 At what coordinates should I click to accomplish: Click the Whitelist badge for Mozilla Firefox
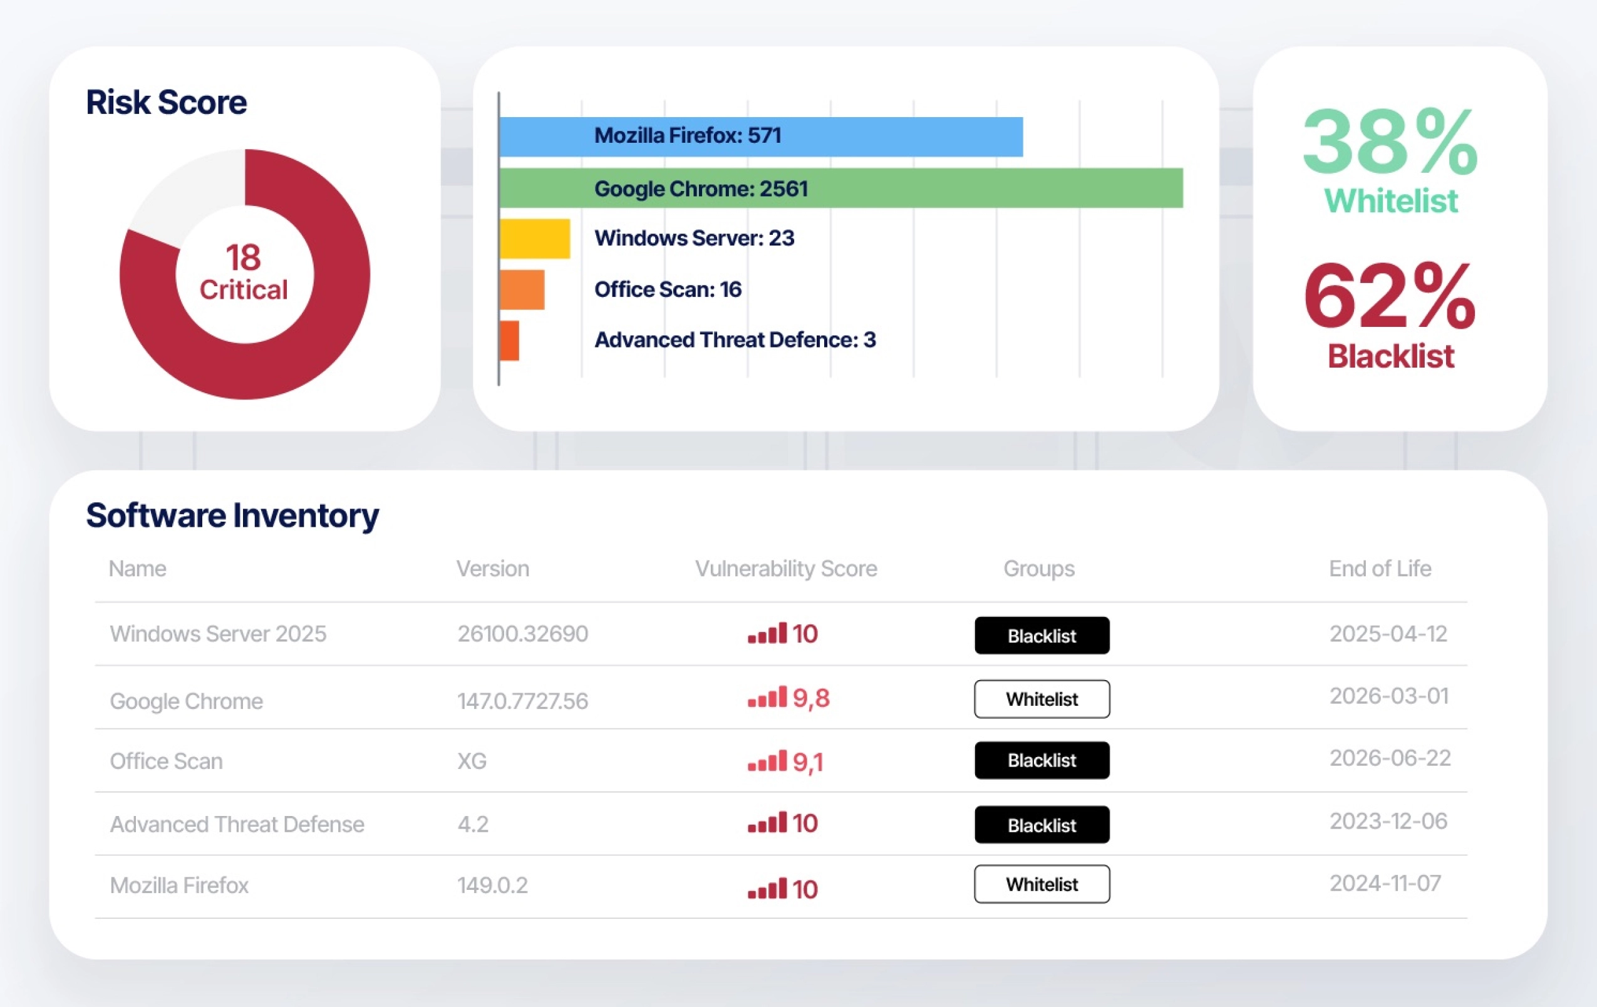pyautogui.click(x=1042, y=884)
